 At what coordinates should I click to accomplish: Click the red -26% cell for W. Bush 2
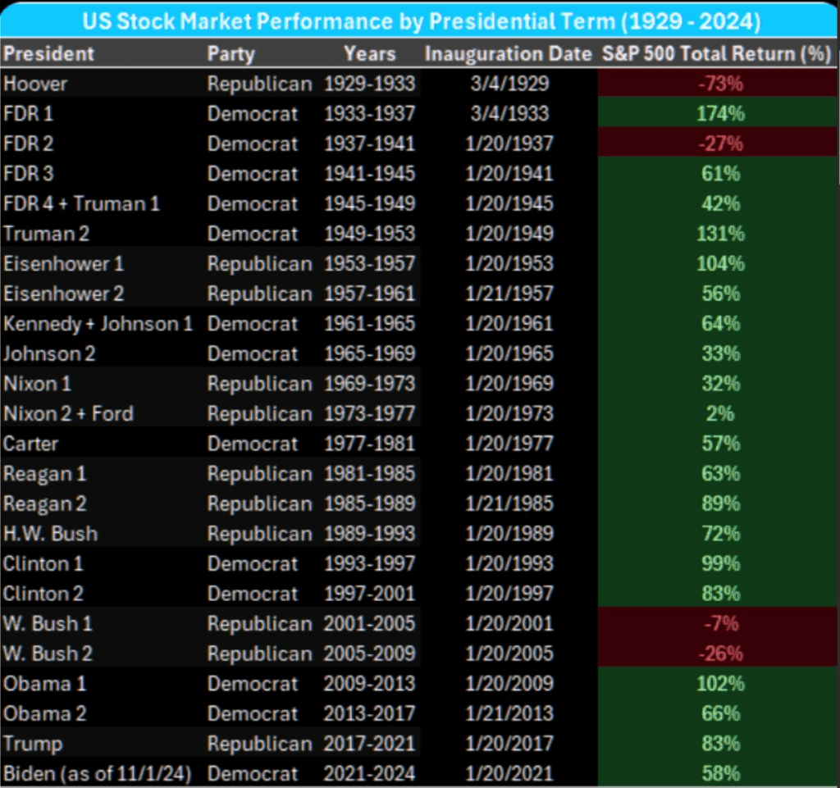click(716, 653)
